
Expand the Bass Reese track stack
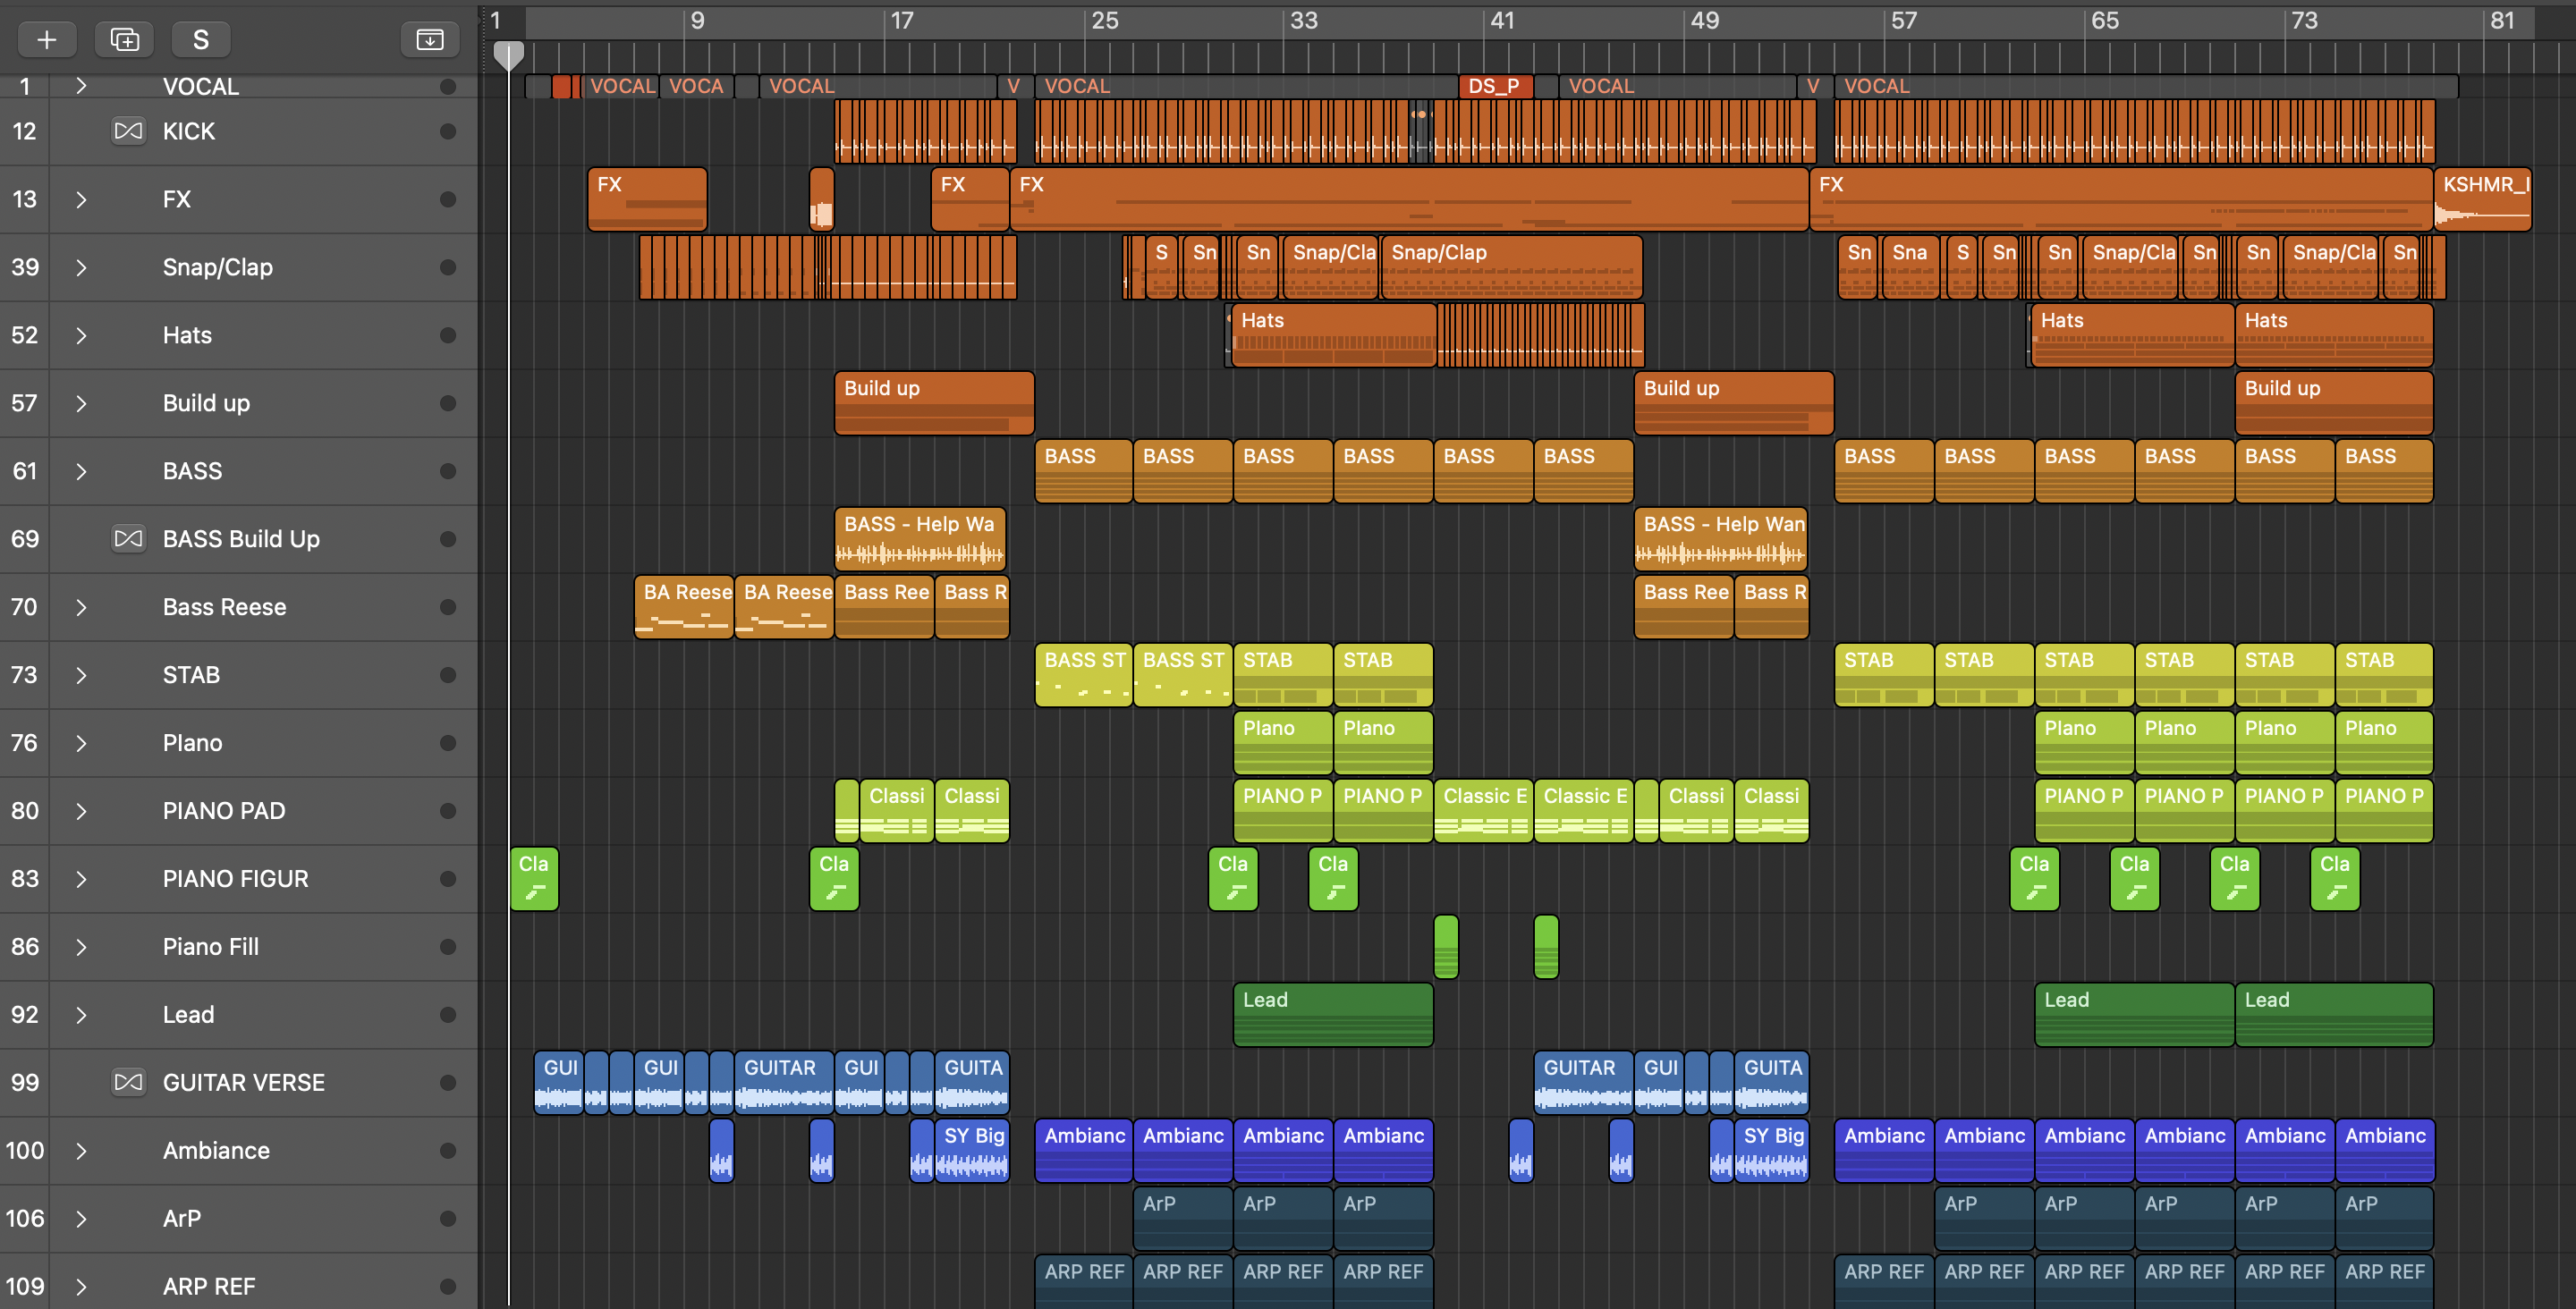tap(81, 607)
